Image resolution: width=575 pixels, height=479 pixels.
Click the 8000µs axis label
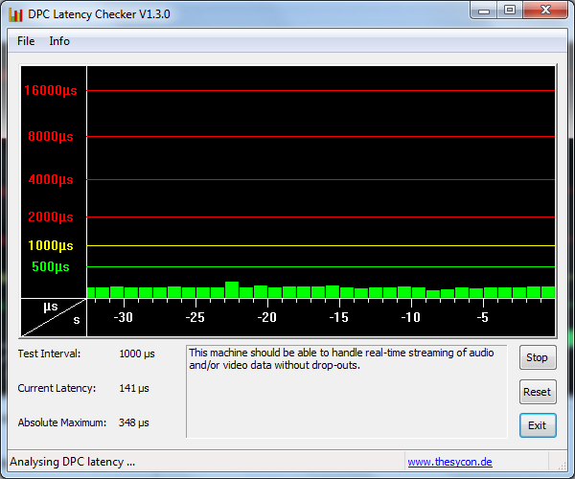pos(51,136)
